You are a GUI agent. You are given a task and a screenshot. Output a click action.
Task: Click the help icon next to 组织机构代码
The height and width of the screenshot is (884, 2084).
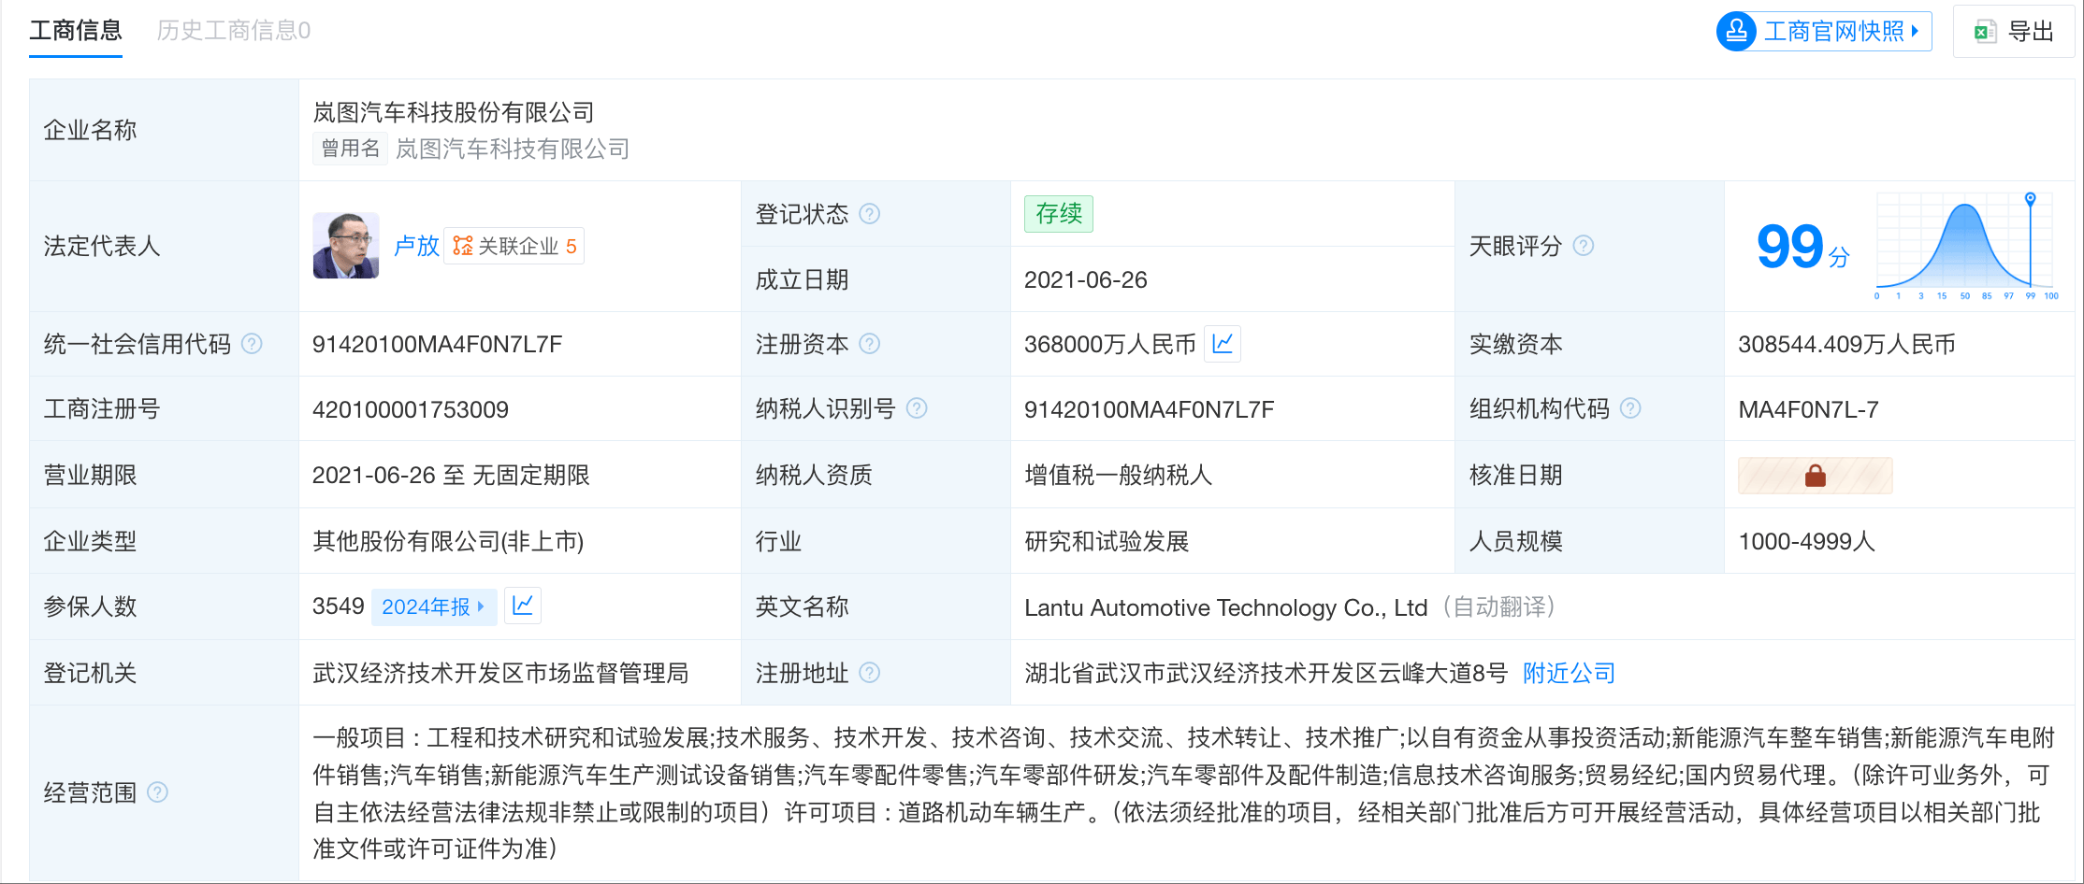tap(1630, 408)
